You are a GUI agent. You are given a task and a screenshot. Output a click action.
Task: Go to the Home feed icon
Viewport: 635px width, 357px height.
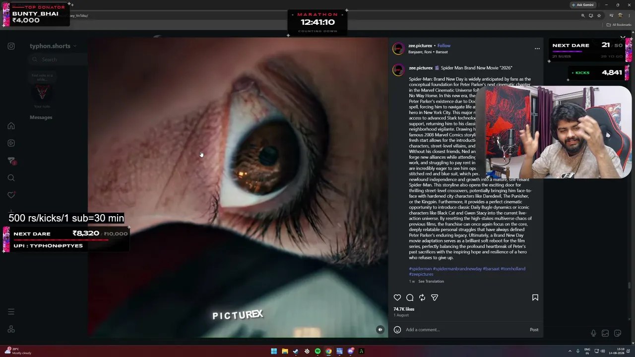pyautogui.click(x=11, y=126)
